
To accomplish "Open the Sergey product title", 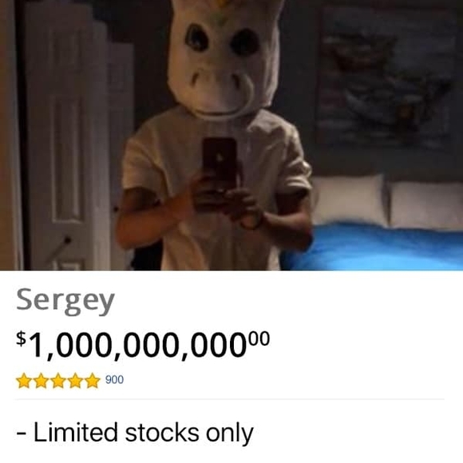I will [65, 302].
